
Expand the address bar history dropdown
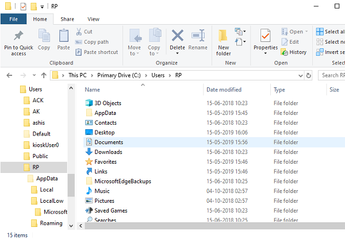301,76
